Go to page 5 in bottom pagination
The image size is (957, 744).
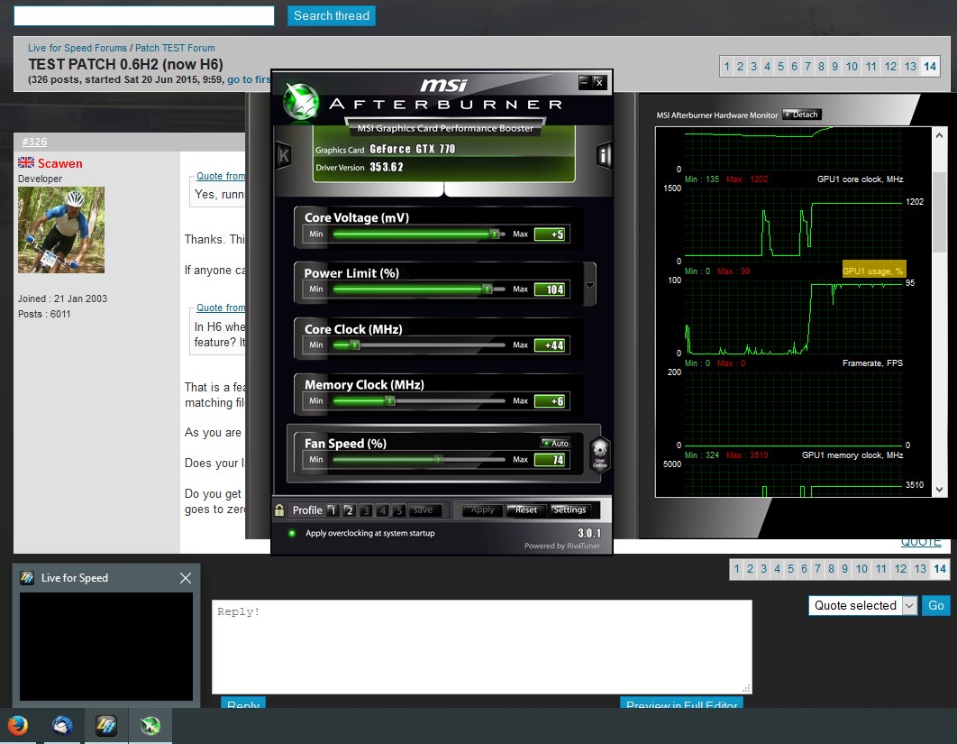[790, 569]
